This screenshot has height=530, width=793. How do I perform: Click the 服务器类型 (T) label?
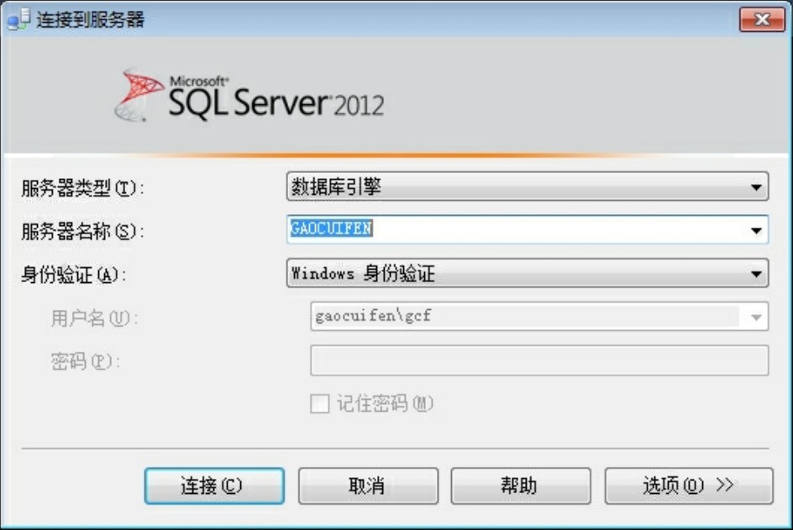click(x=82, y=188)
